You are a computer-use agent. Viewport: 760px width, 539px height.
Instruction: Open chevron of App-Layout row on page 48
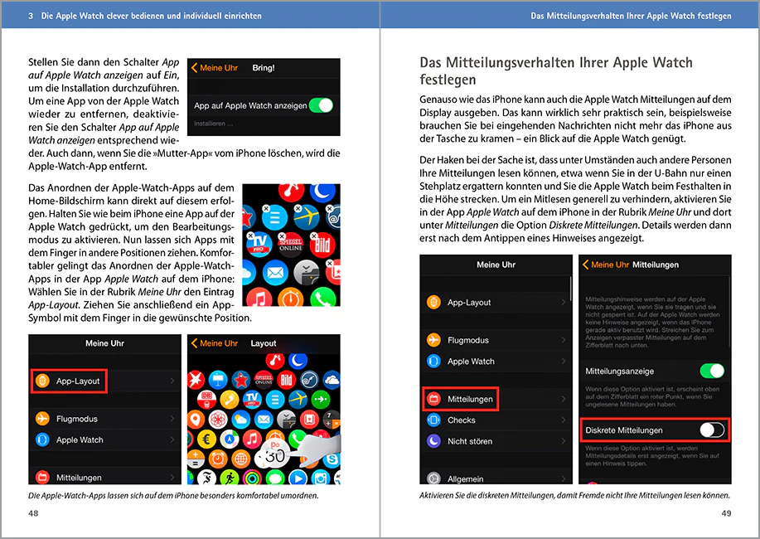point(172,381)
